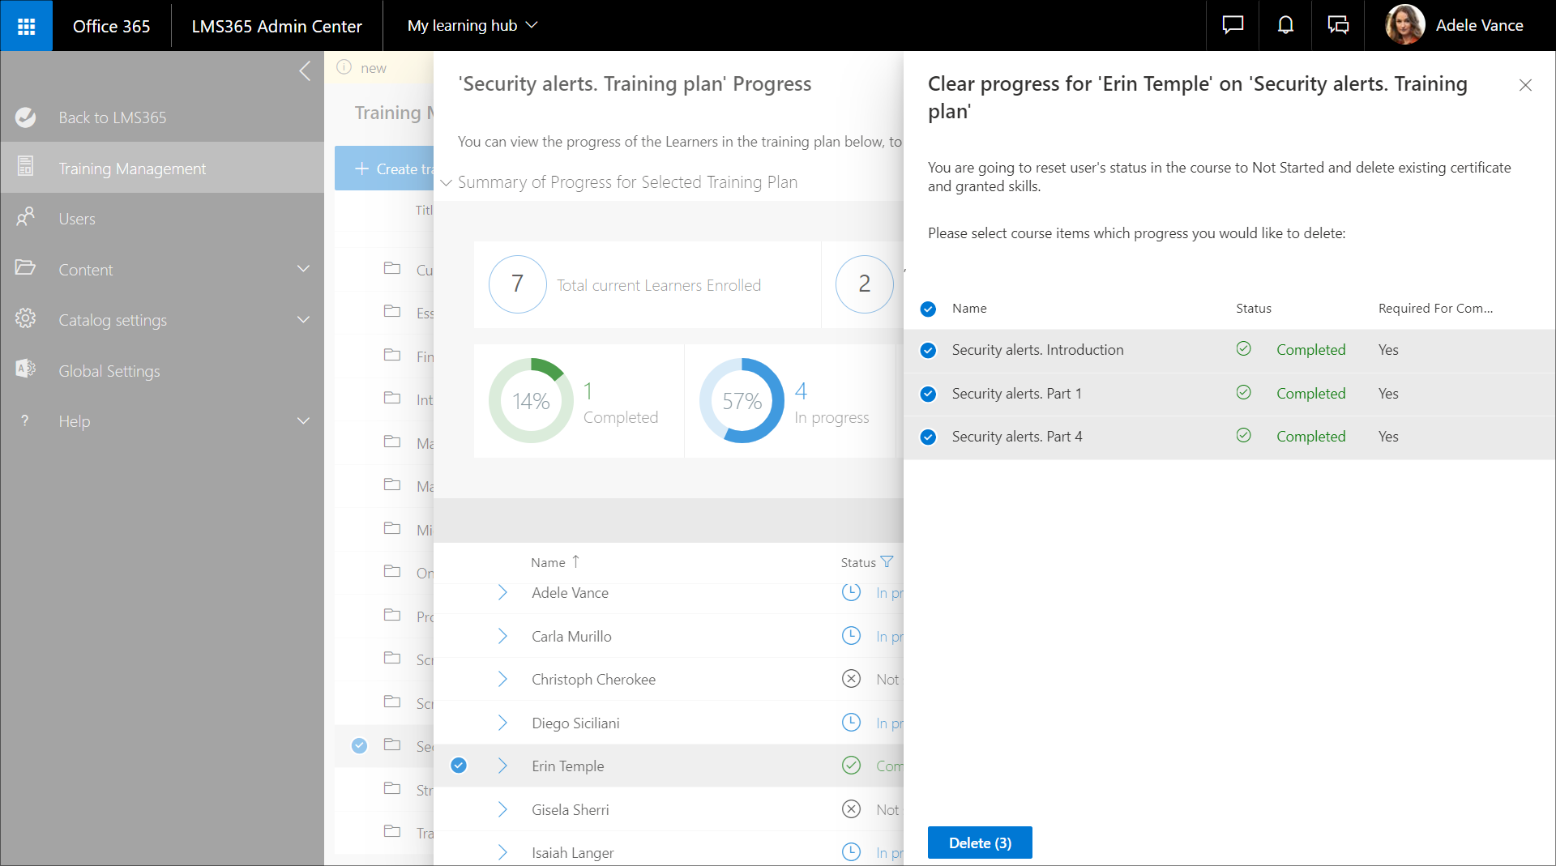Expand Carla Murillo's progress row

(502, 636)
